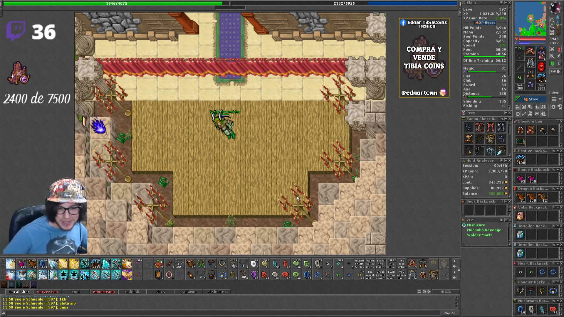Open the analytics graph icon
The width and height of the screenshot is (564, 317).
tap(524, 114)
